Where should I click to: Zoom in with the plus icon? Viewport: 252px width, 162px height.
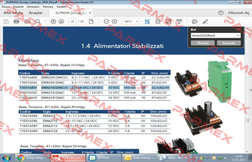tap(114, 21)
